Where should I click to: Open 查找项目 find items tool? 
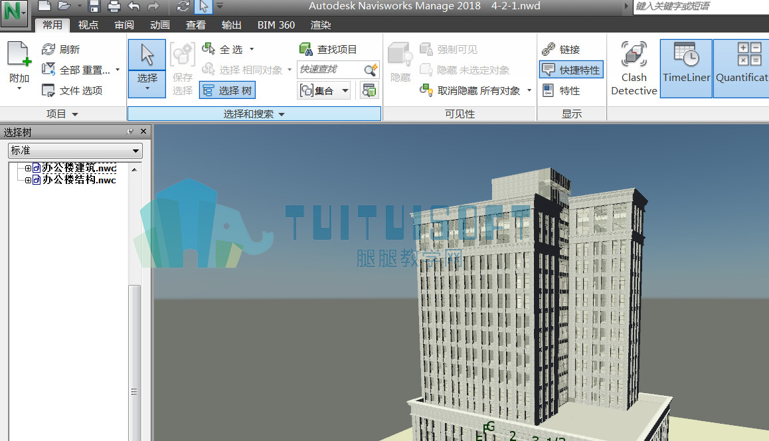click(x=328, y=49)
